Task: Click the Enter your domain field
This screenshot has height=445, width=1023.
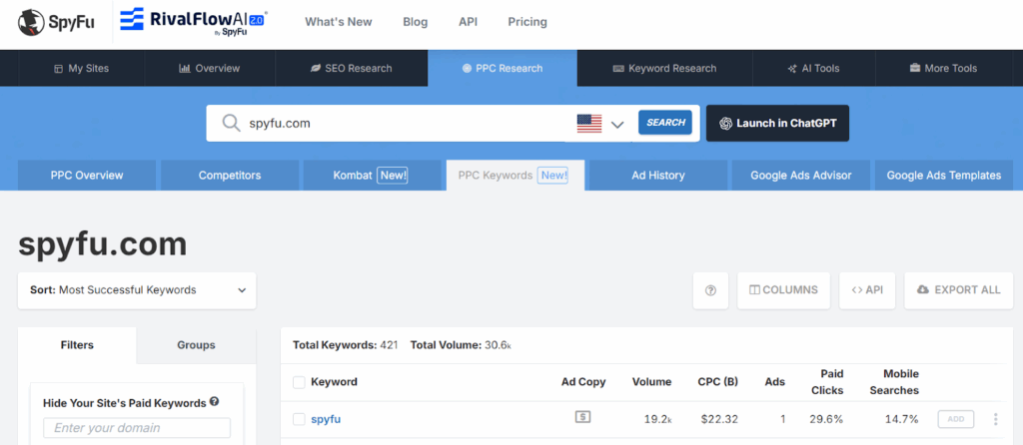Action: tap(136, 428)
